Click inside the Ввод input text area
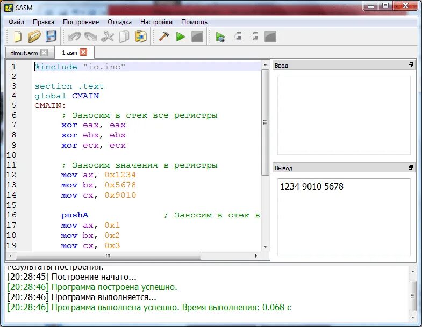422x327 pixels. [x=344, y=115]
